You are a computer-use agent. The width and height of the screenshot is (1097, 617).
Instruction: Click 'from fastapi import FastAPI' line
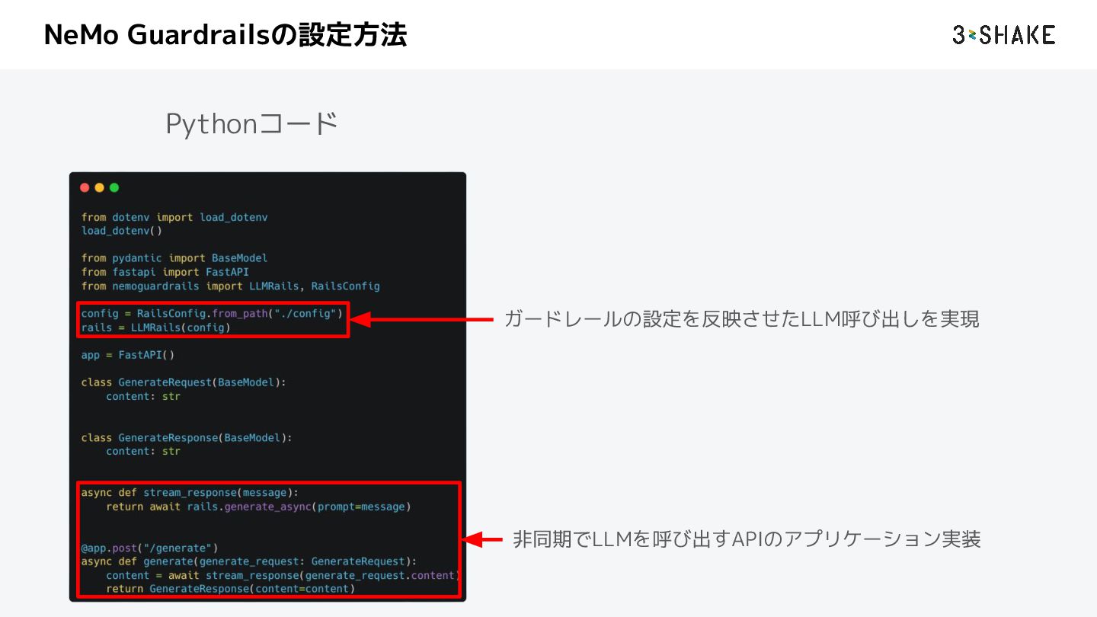coord(165,272)
